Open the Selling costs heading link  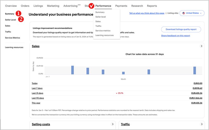click(41, 124)
